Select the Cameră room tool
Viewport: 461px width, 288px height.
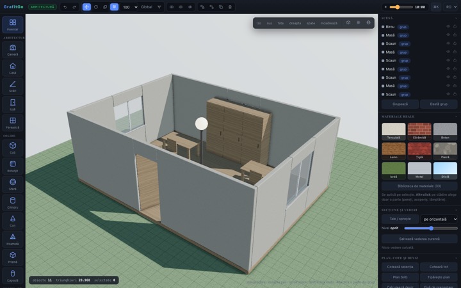[13, 50]
